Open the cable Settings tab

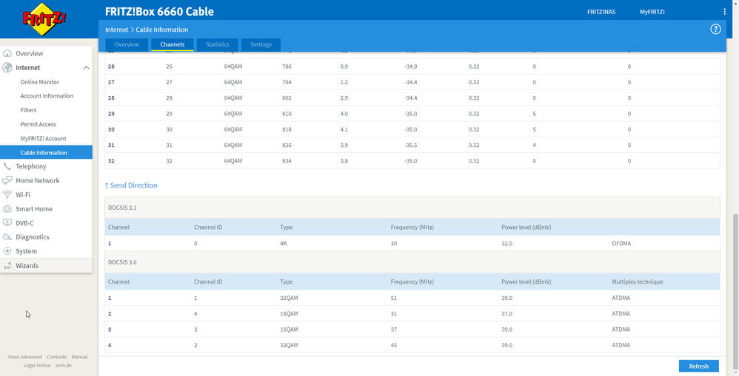261,44
